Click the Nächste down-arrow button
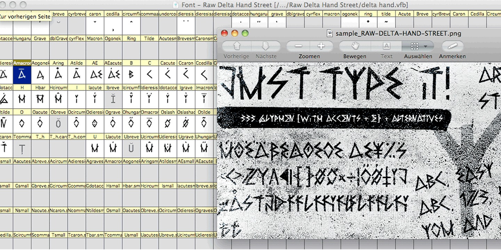This screenshot has width=501, height=250. click(266, 46)
